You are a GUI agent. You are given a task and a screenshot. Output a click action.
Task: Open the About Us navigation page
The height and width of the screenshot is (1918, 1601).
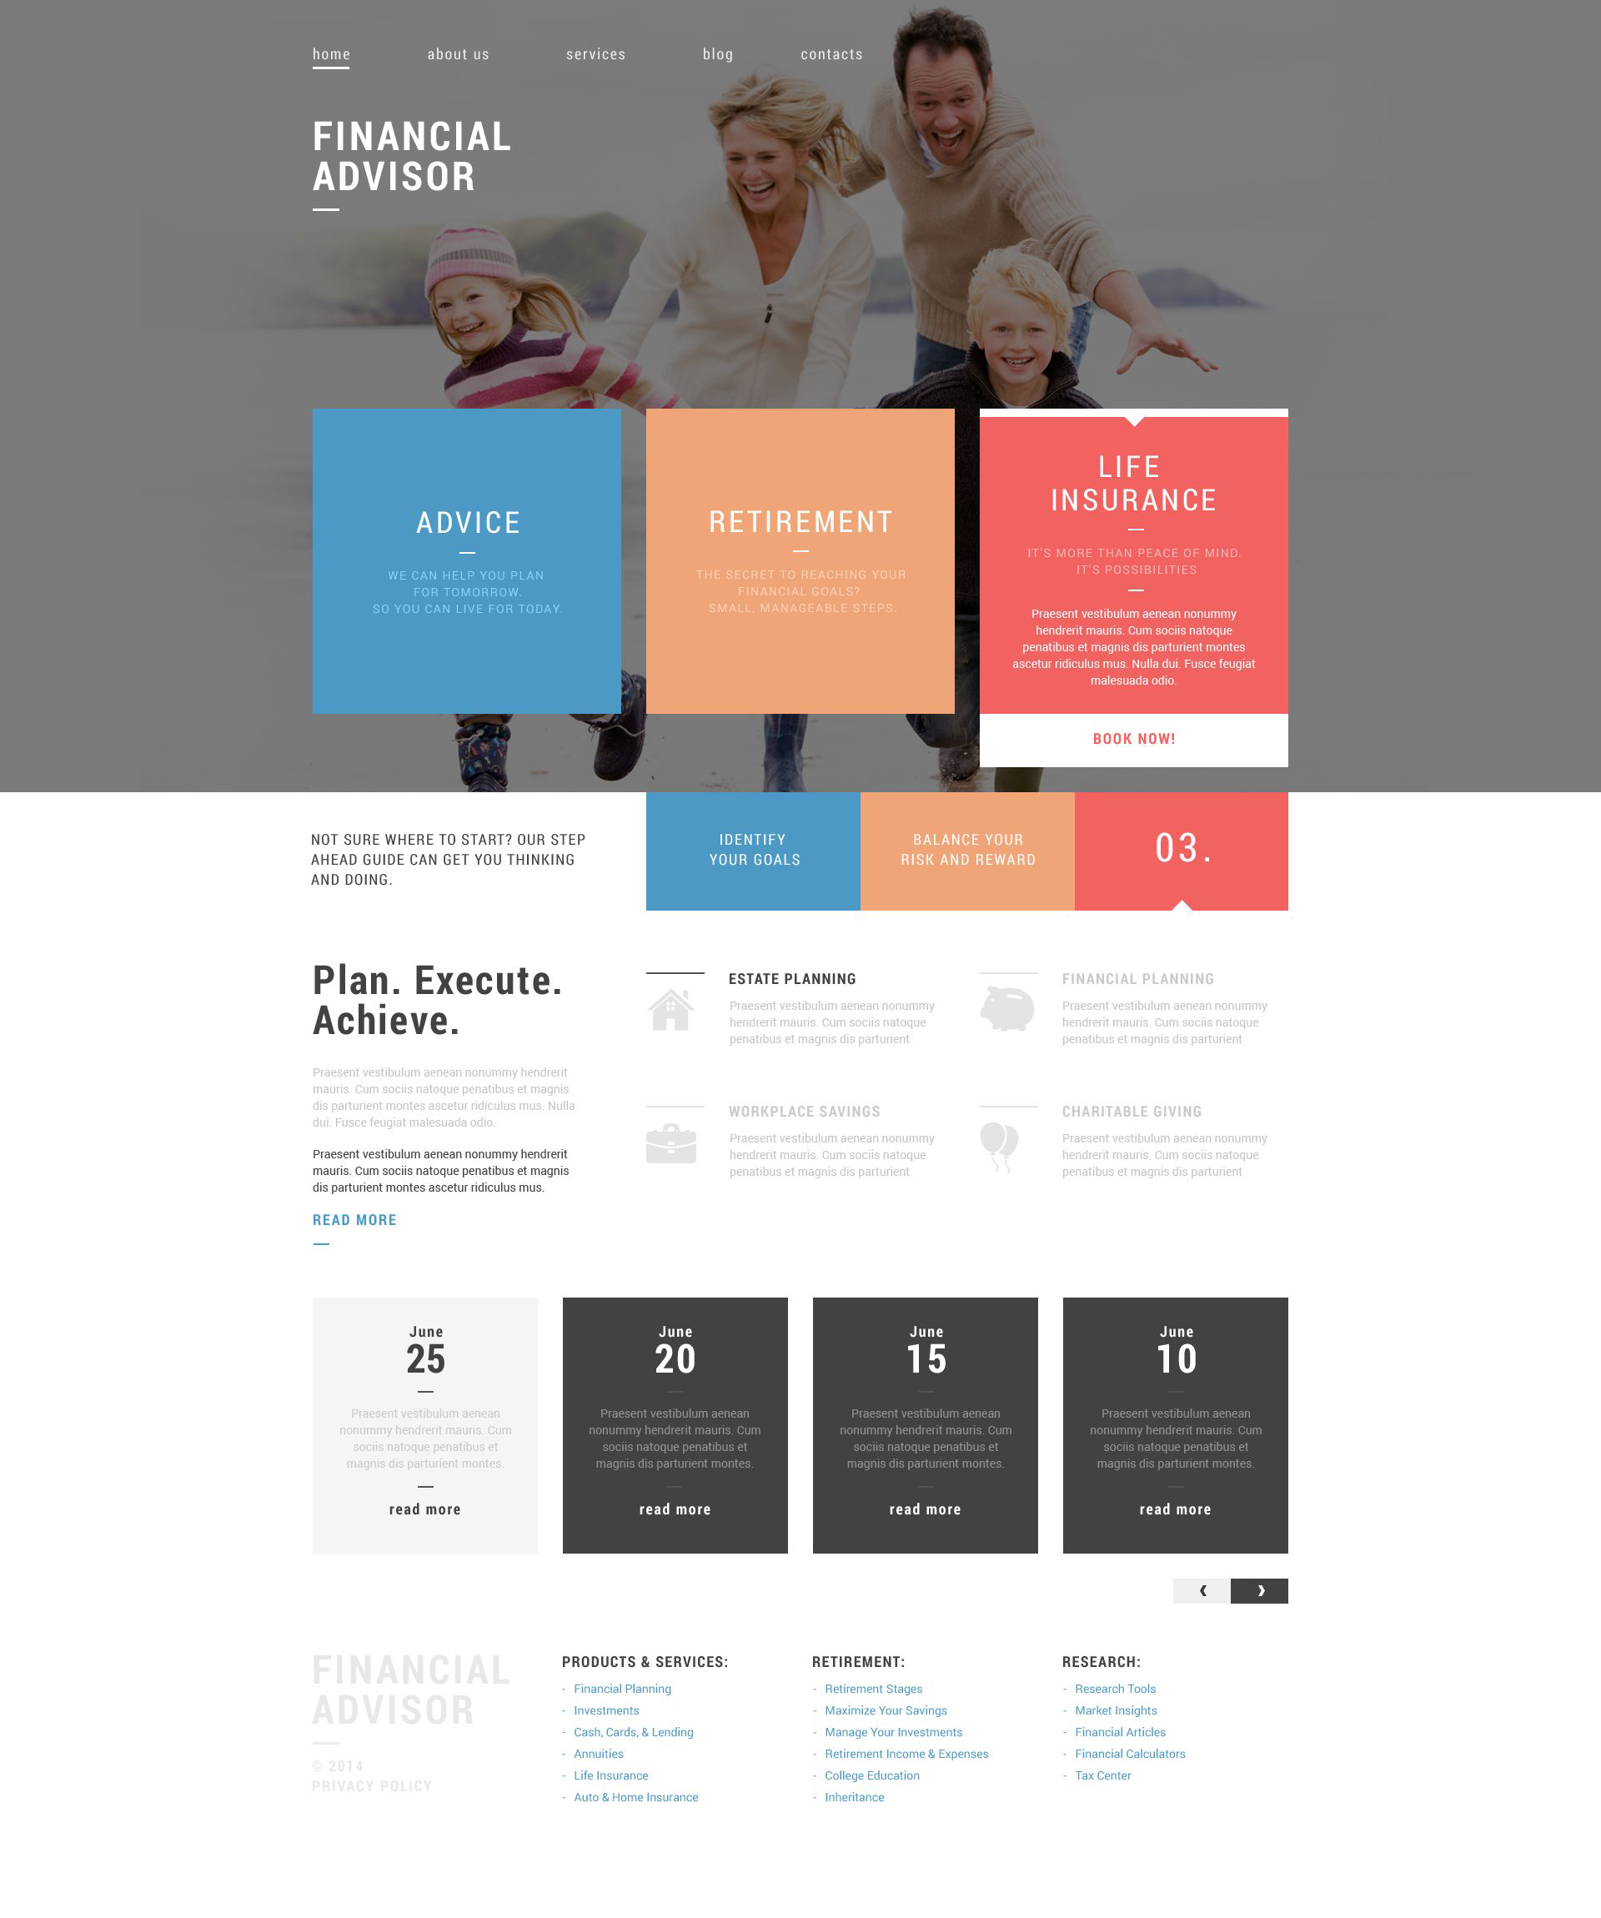(460, 53)
